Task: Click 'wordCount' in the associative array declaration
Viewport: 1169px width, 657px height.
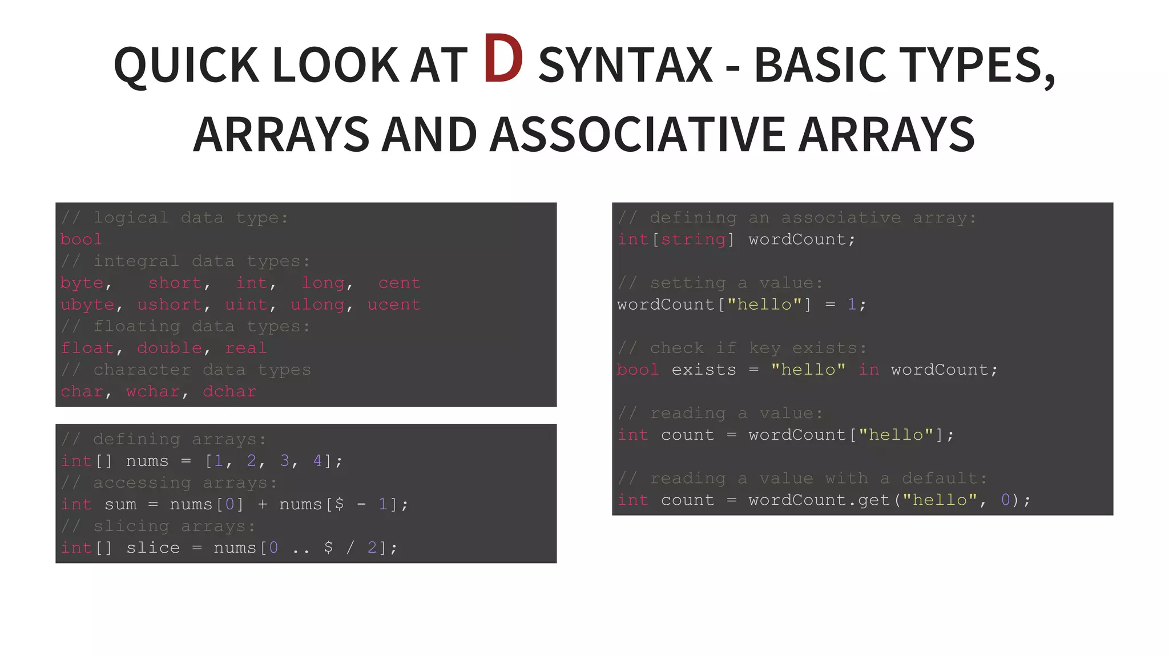Action: (x=797, y=240)
